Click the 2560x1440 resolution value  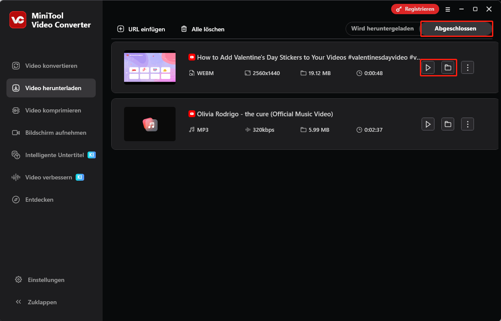pos(266,73)
